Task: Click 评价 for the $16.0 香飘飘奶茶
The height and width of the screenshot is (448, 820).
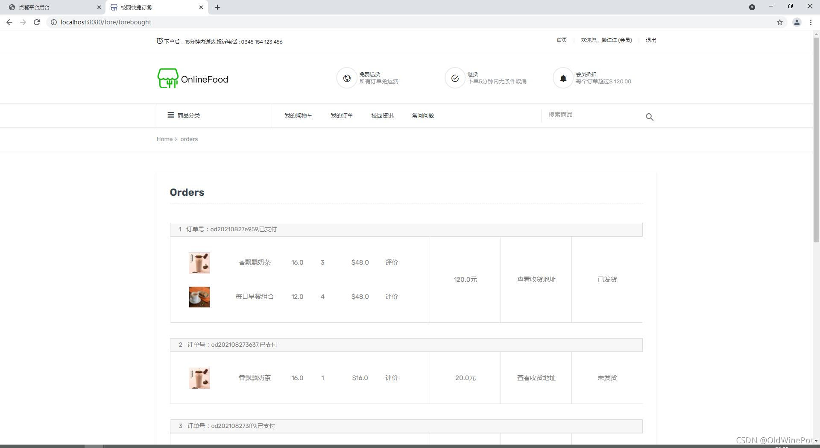Action: pos(392,378)
